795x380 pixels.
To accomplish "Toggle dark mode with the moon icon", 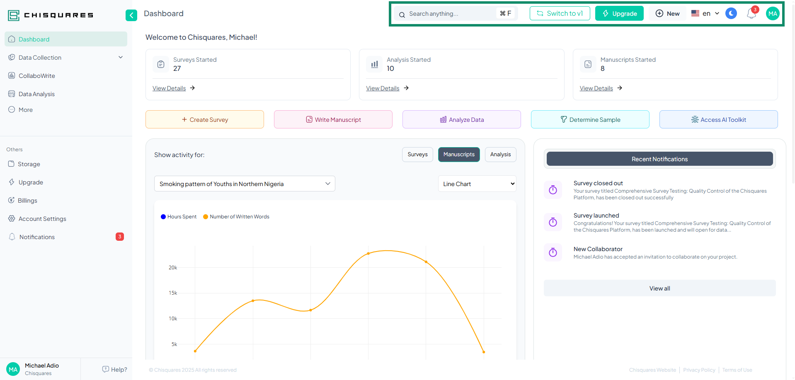I will click(x=731, y=14).
